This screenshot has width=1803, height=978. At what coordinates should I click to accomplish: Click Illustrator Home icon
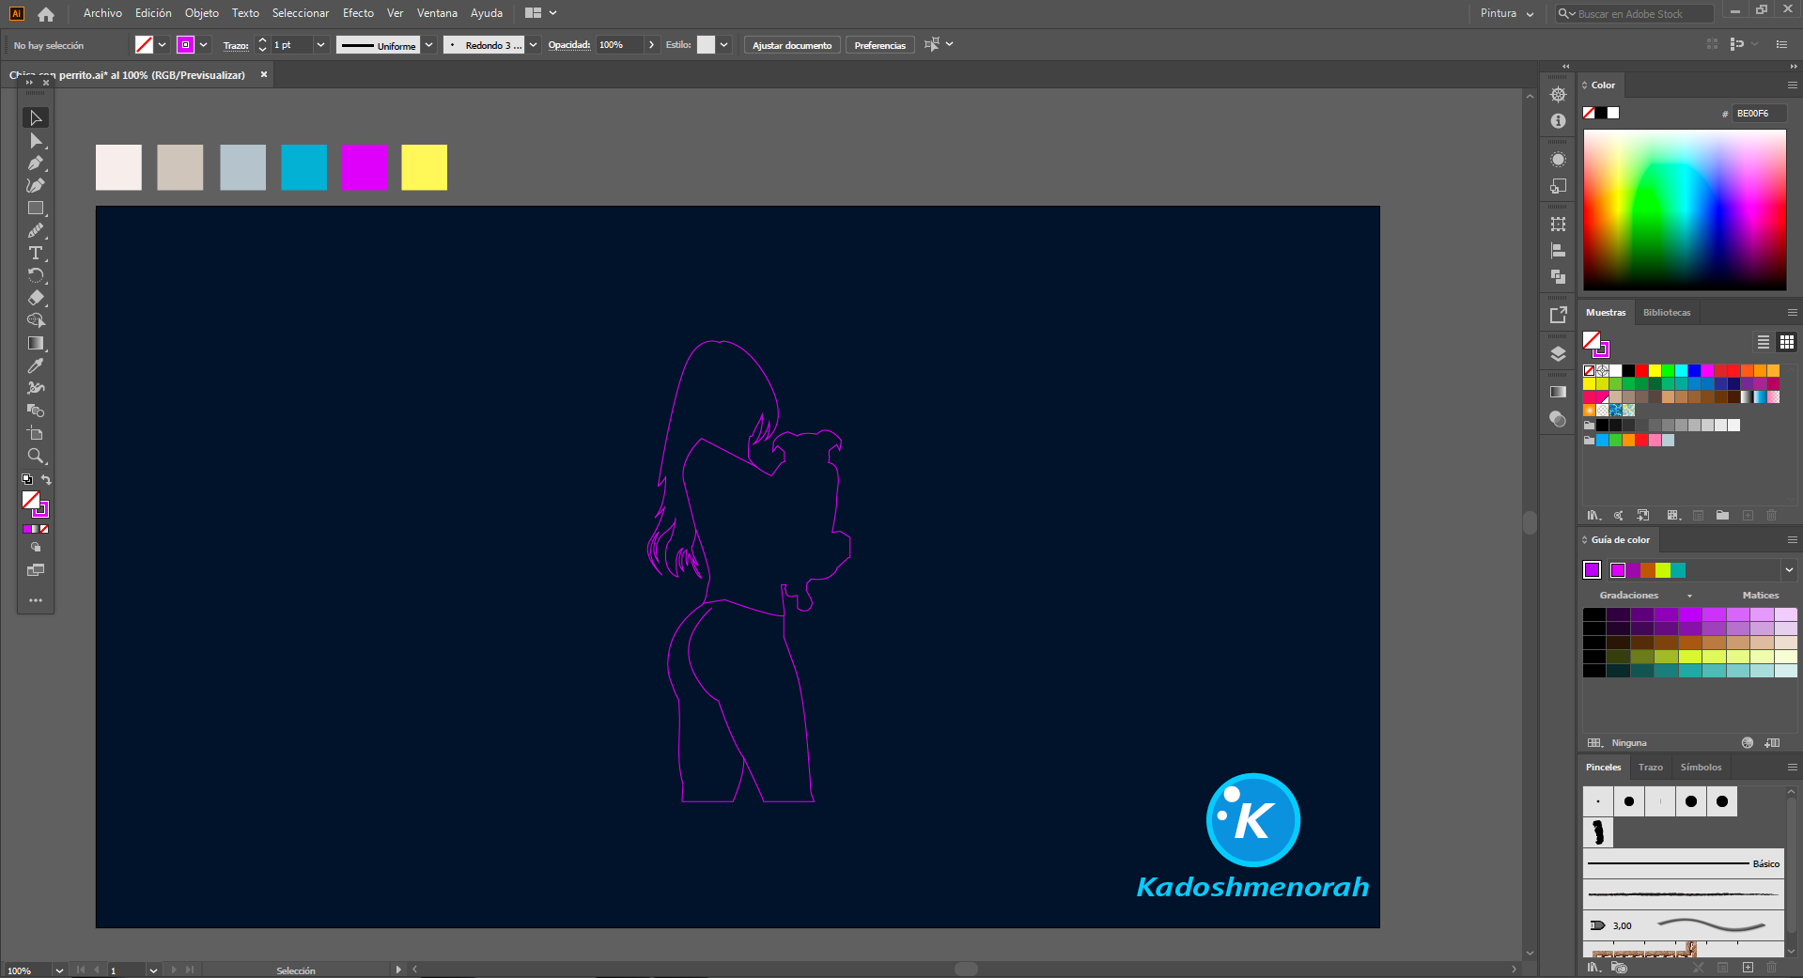(46, 13)
